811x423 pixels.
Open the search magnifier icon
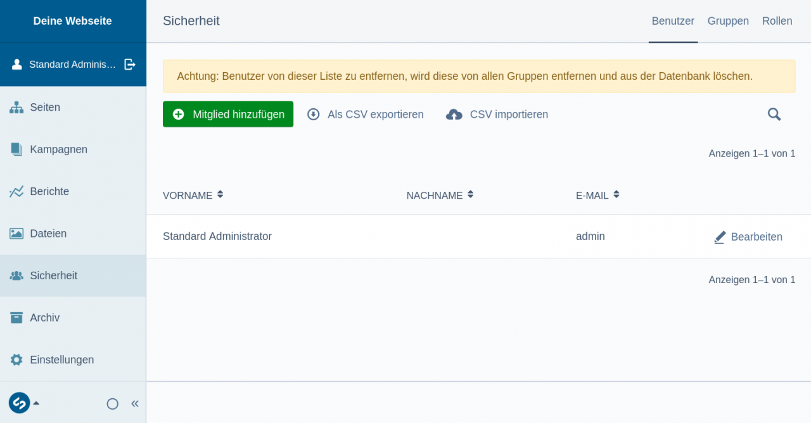tap(774, 114)
